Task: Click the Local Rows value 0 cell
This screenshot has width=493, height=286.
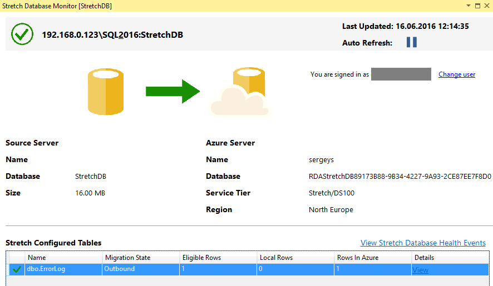Action: [295, 269]
